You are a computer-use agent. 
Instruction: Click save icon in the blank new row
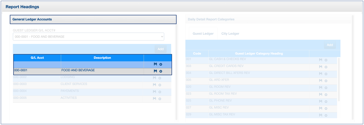click(x=155, y=64)
